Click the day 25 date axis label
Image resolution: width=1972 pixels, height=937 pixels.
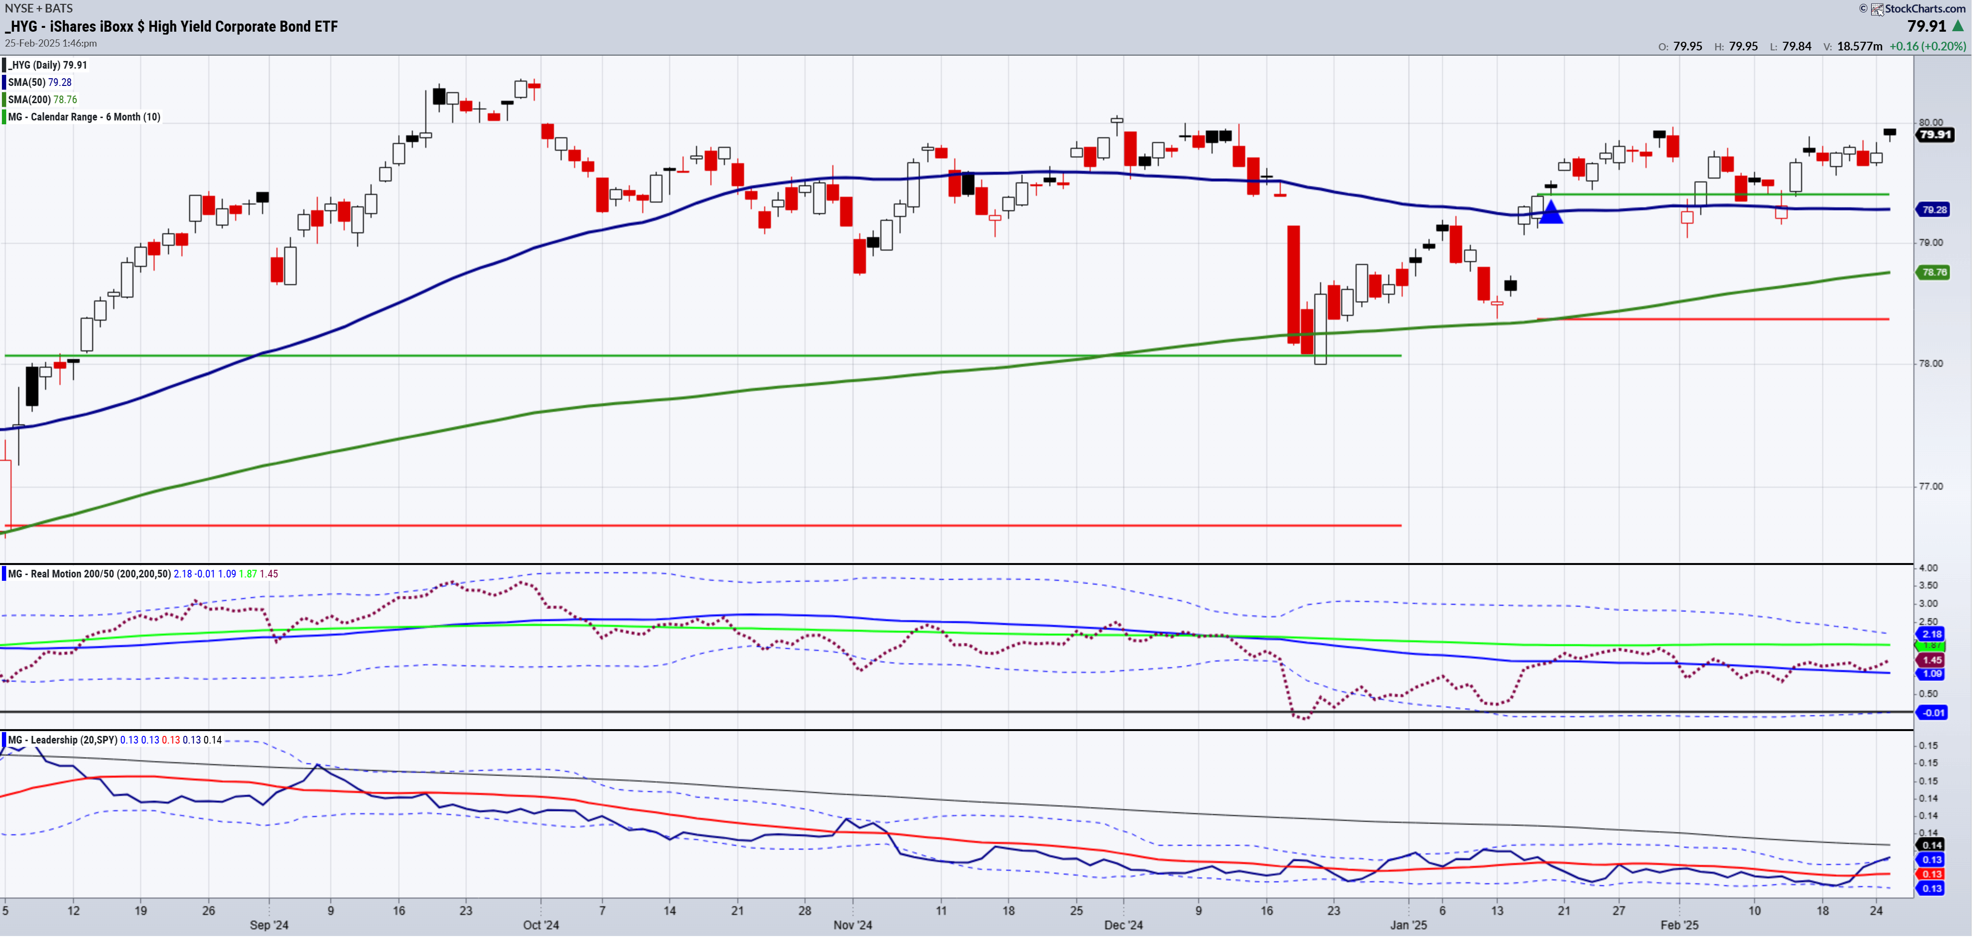click(x=1076, y=911)
